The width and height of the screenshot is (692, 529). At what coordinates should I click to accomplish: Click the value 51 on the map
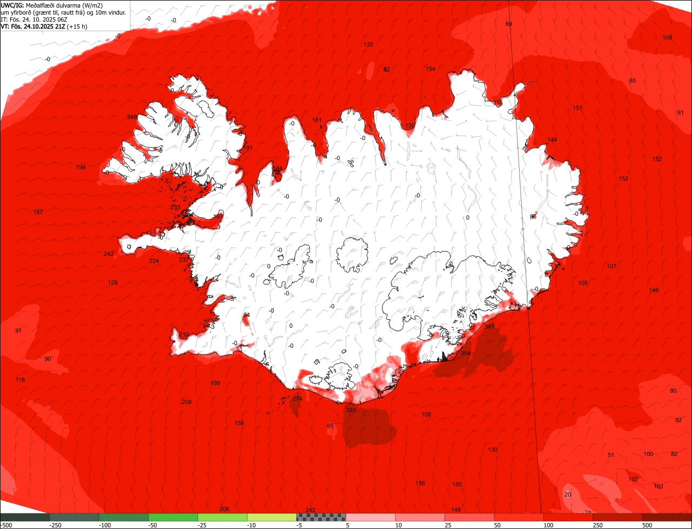pyautogui.click(x=611, y=455)
